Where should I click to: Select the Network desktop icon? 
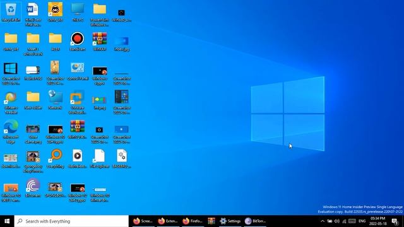[x=55, y=100]
